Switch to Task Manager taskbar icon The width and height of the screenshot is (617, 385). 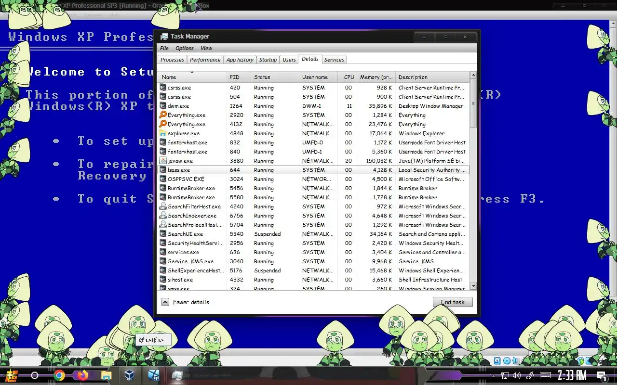177,375
